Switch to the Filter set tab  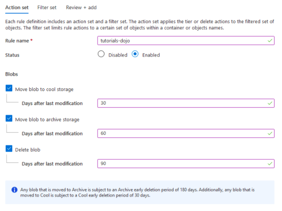(x=47, y=7)
